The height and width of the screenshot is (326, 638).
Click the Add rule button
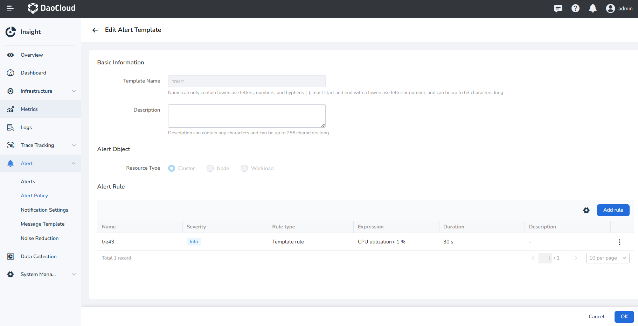click(613, 210)
